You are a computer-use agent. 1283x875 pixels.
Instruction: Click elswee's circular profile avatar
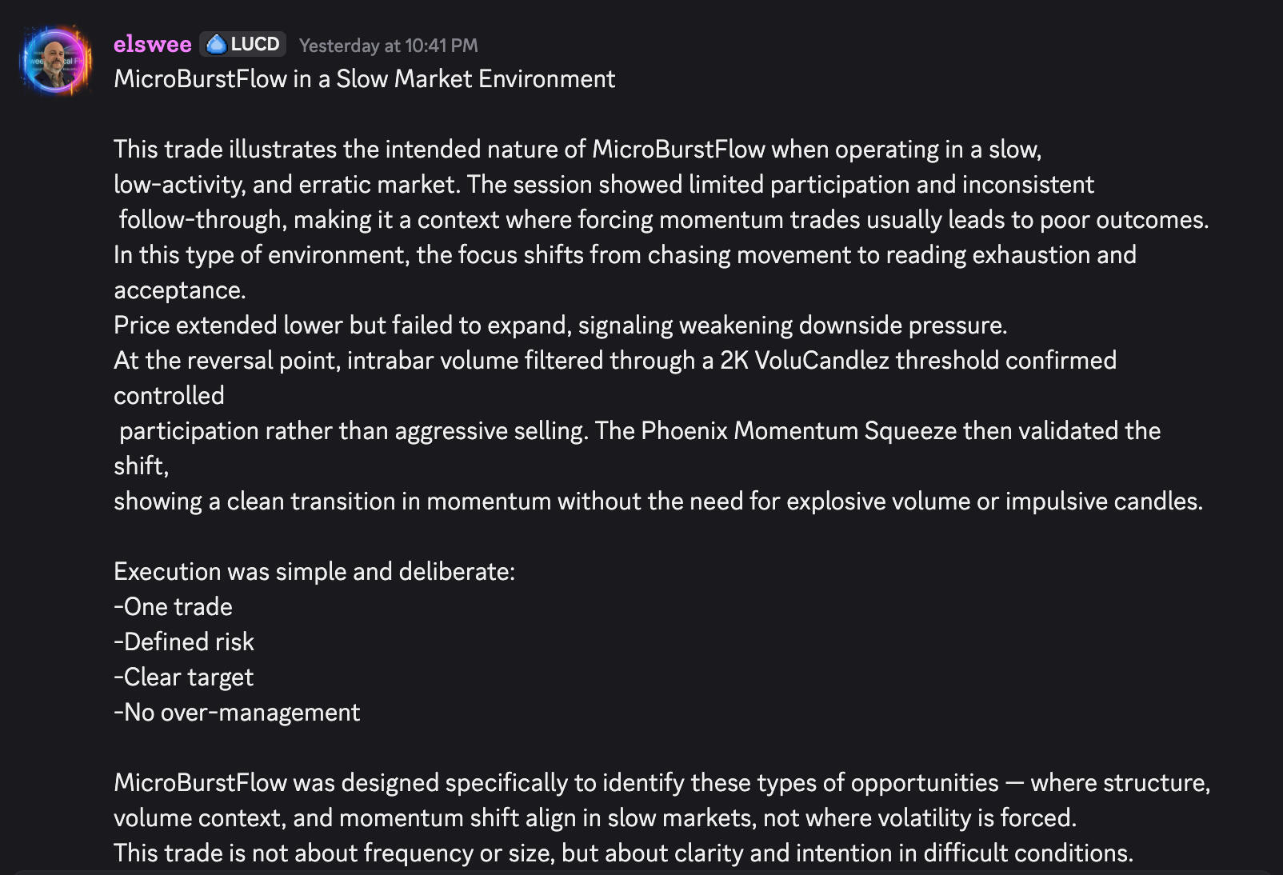[x=55, y=61]
